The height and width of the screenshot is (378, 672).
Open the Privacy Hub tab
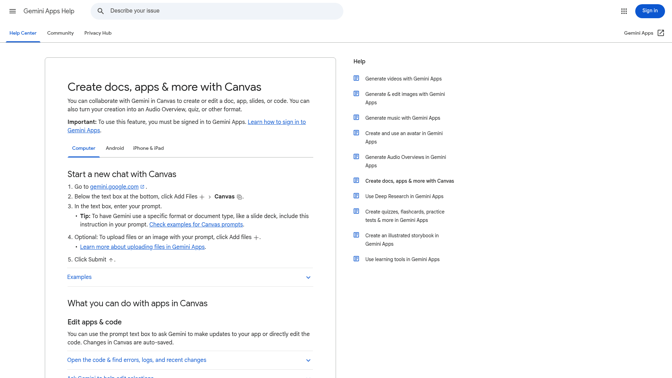click(98, 33)
